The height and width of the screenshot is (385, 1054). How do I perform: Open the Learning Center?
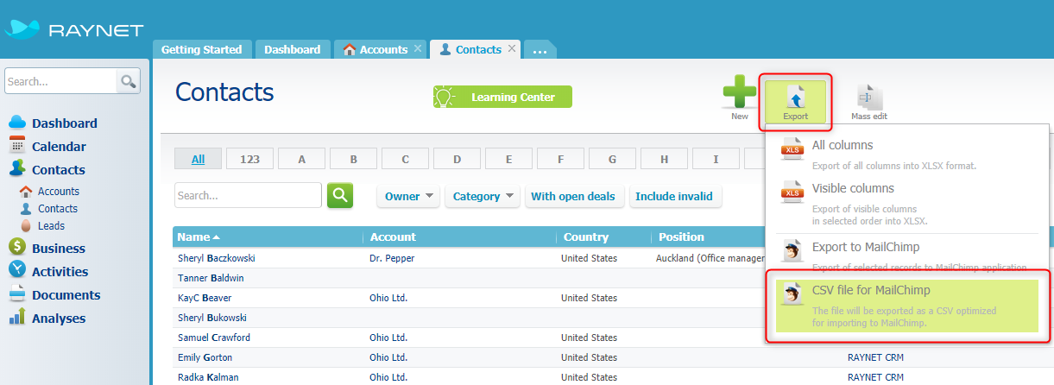coord(502,97)
